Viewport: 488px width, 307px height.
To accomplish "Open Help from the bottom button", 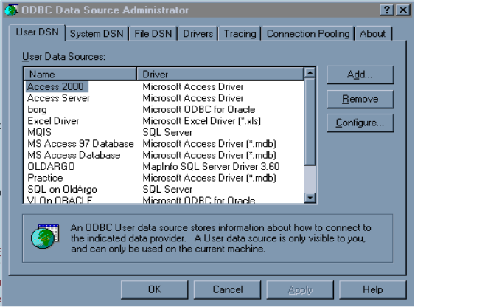I will coord(372,289).
